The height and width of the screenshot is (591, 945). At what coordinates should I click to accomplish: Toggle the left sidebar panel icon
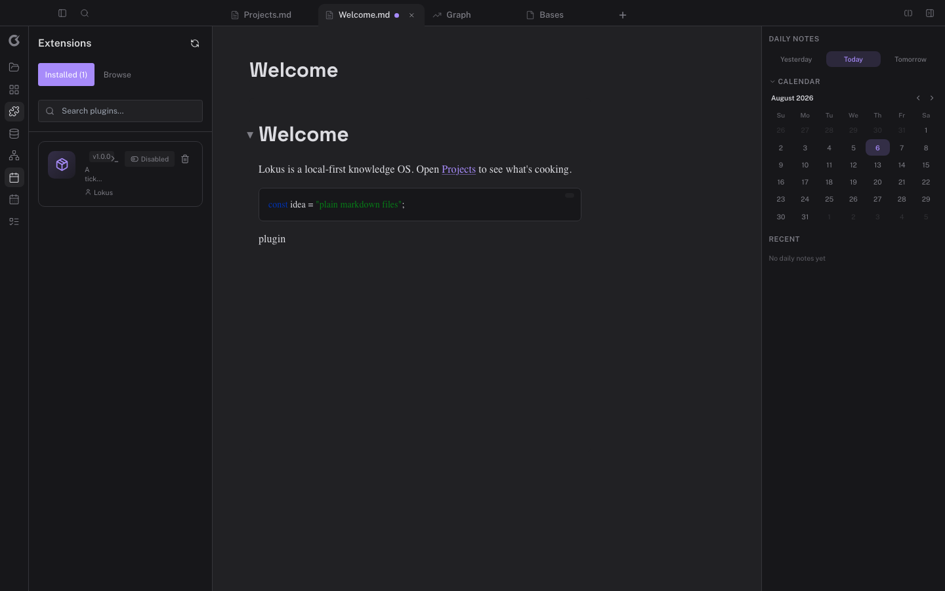pos(62,13)
